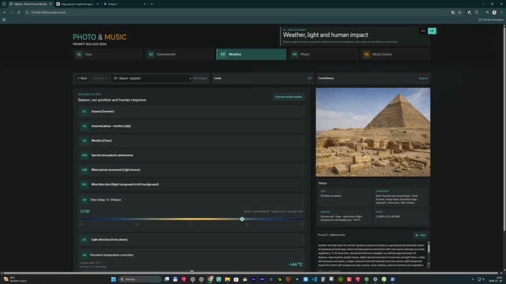Expand the Consistency panel
This screenshot has width=506, height=284.
(373, 78)
